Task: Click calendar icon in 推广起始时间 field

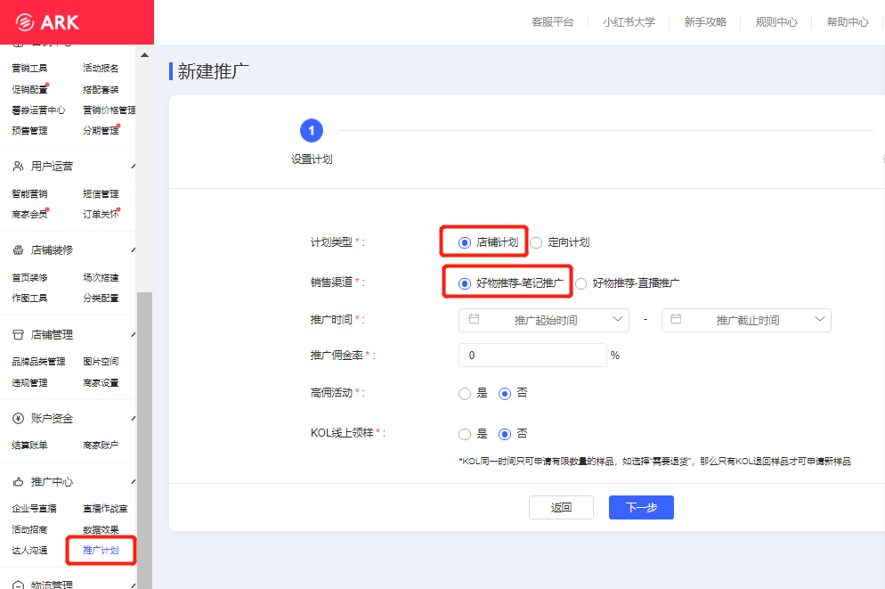Action: tap(474, 320)
